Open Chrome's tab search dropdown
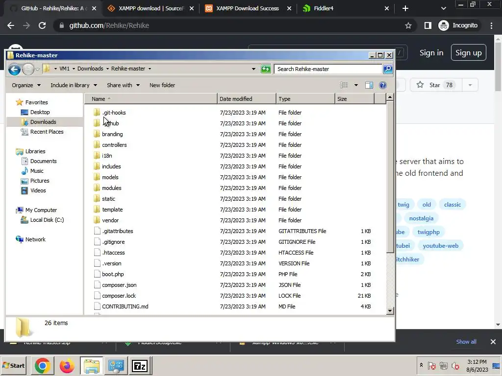The width and height of the screenshot is (502, 376). coord(443,8)
